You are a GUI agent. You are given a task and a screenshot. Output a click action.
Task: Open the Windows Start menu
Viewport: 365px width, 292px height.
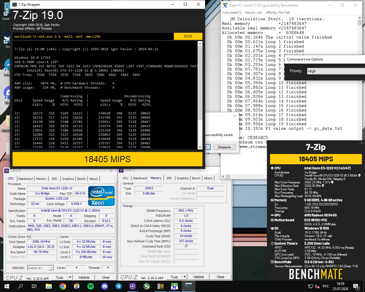7,286
